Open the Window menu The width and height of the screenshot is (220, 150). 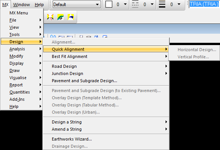[22, 5]
